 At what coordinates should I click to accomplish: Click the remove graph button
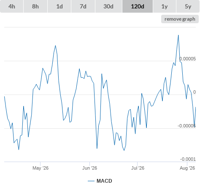tap(180, 19)
